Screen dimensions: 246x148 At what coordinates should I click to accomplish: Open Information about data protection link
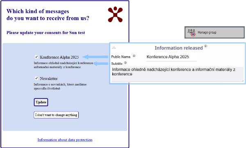65,140
